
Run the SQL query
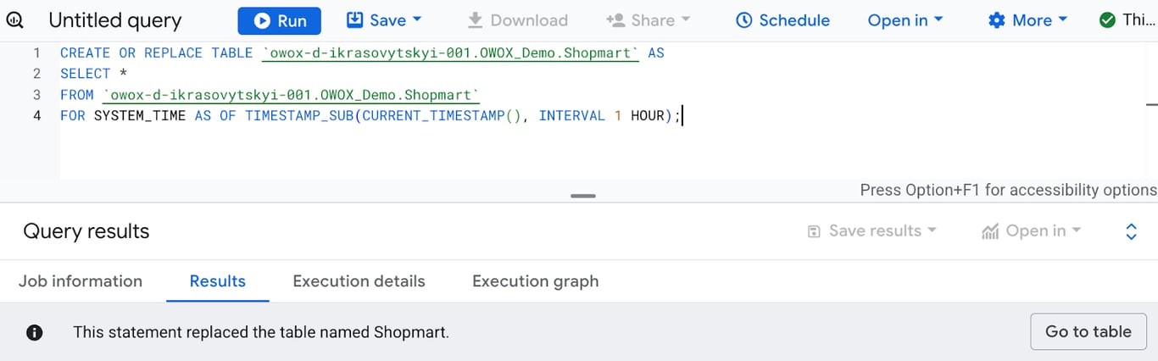click(x=279, y=21)
